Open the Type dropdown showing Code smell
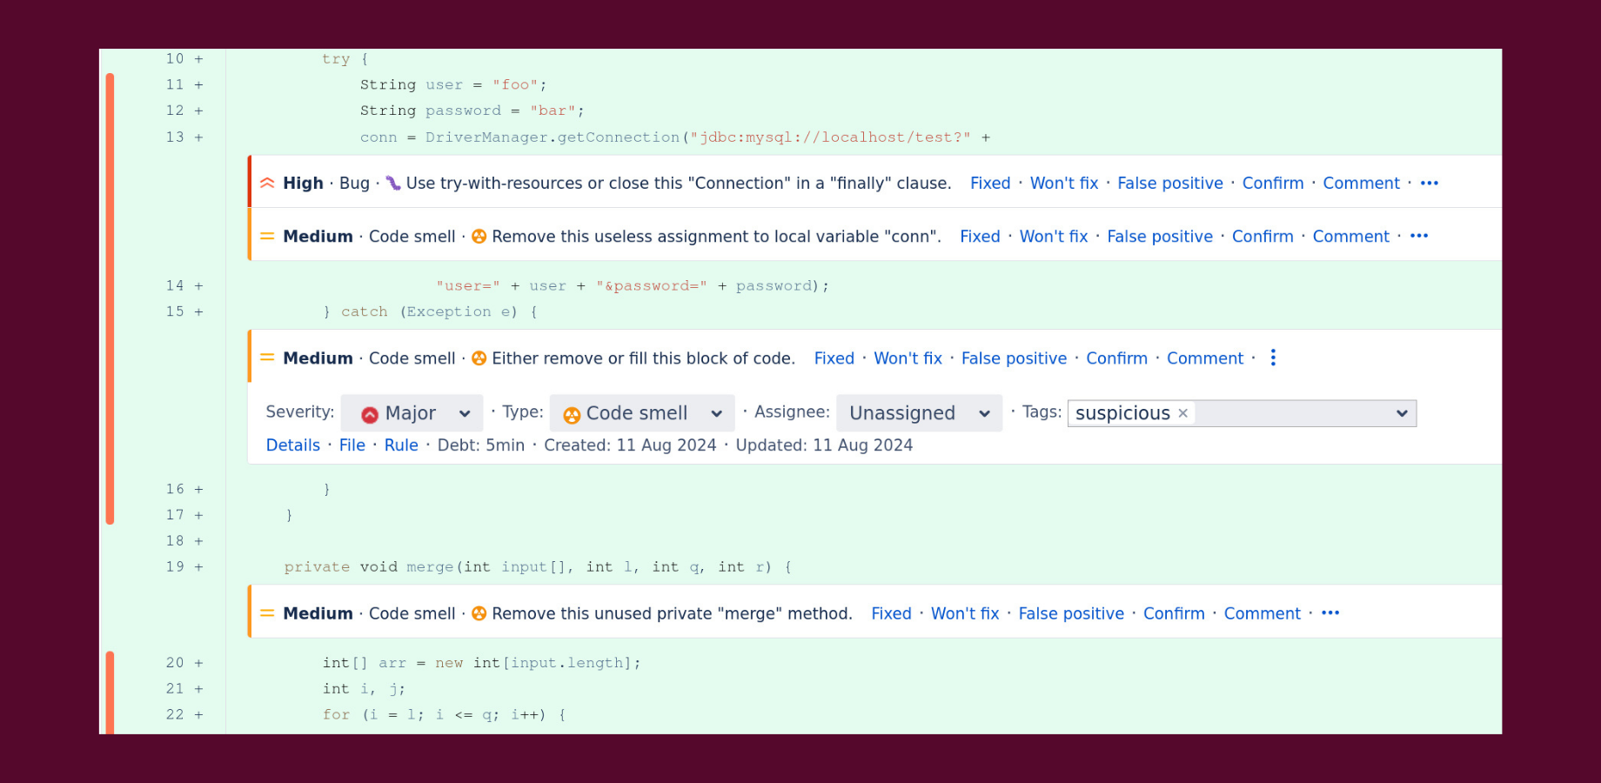This screenshot has width=1601, height=783. pos(642,413)
